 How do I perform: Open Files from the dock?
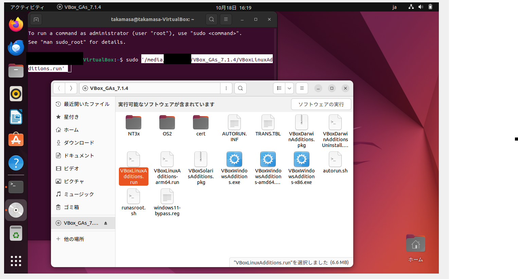[16, 71]
